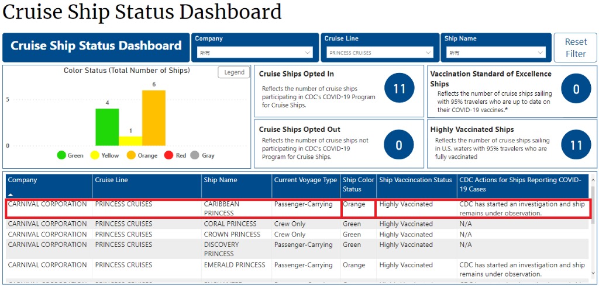Sort by the Cruise Line column header
Viewport: 599px width, 286px height.
pos(147,186)
